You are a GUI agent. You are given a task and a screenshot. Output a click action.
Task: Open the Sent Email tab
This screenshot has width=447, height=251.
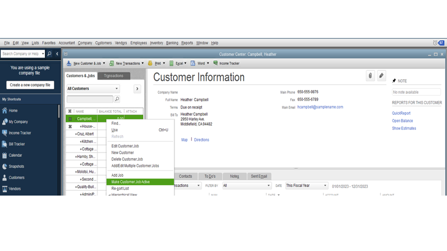tap(259, 176)
